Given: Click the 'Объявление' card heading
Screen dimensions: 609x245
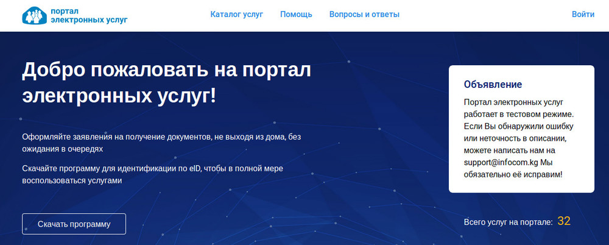Looking at the screenshot, I should 493,85.
